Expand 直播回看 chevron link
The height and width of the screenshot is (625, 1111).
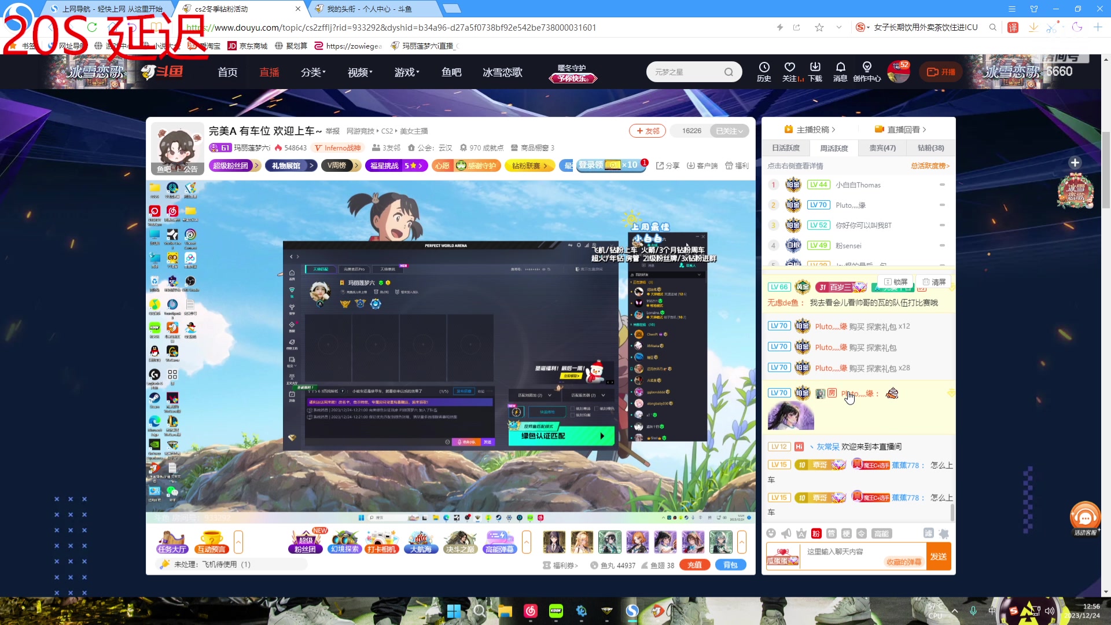point(900,130)
